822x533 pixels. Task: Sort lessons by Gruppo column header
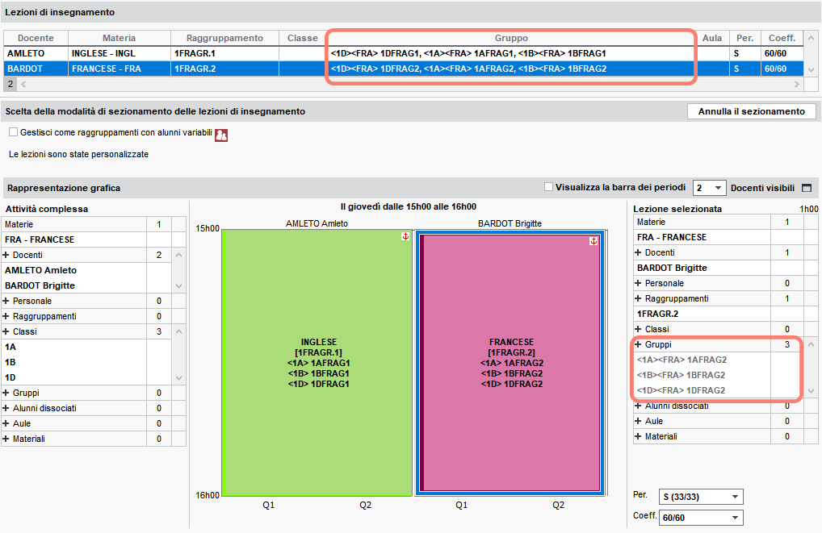tap(511, 38)
